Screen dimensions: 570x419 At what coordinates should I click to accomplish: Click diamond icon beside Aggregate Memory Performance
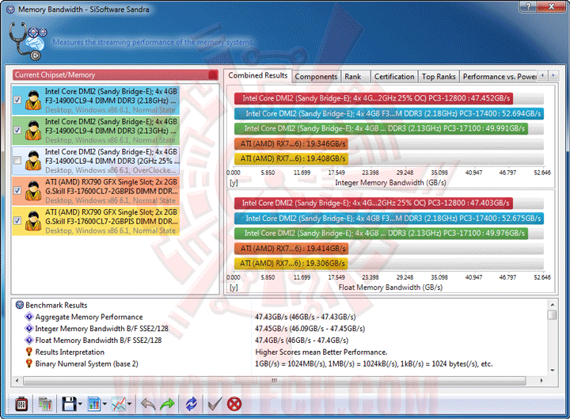[29, 317]
